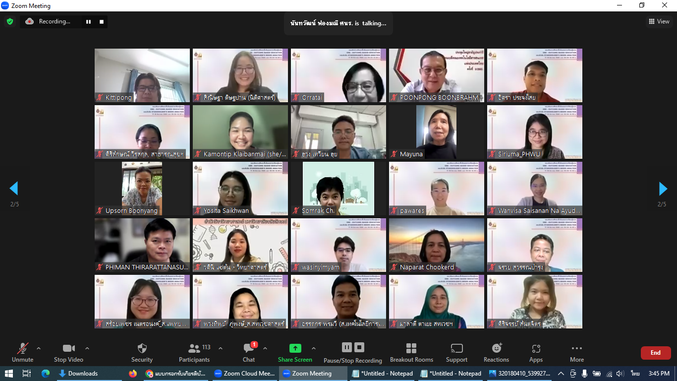Viewport: 677px width, 381px height.
Task: Open Windows Start menu
Action: [x=9, y=374]
